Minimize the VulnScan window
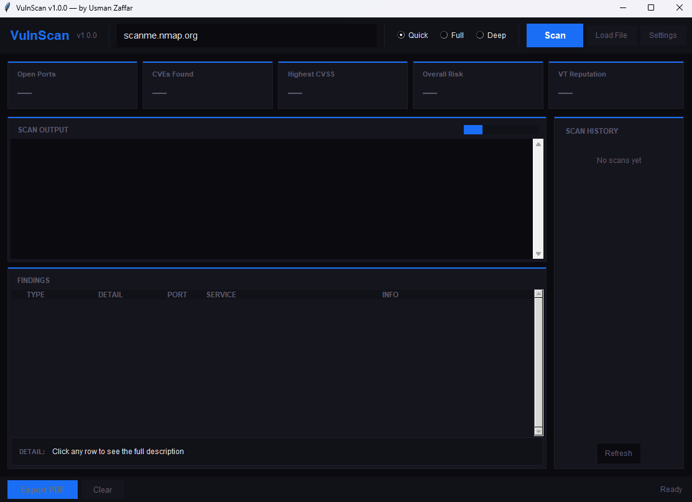Screen dimensions: 692x502 [623, 7]
